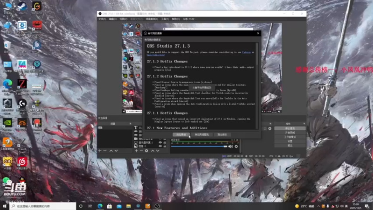Remove selected scene with minus icon
The width and height of the screenshot is (373, 210).
tap(105, 151)
